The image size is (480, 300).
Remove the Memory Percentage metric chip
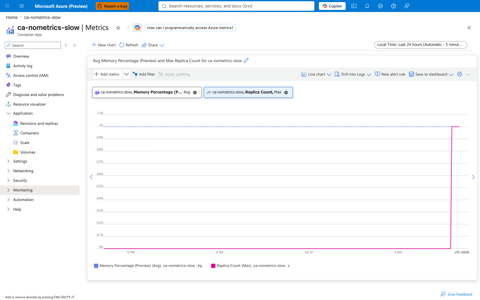[x=195, y=92]
